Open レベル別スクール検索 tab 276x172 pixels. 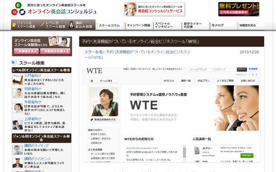tap(53, 25)
